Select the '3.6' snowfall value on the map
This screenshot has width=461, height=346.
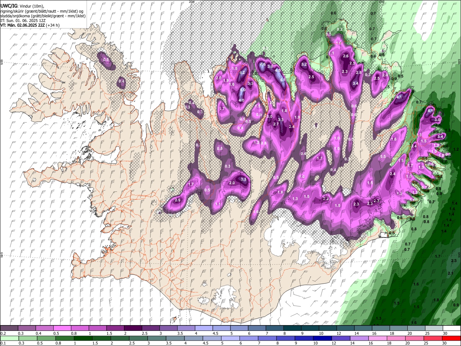pyautogui.click(x=270, y=67)
